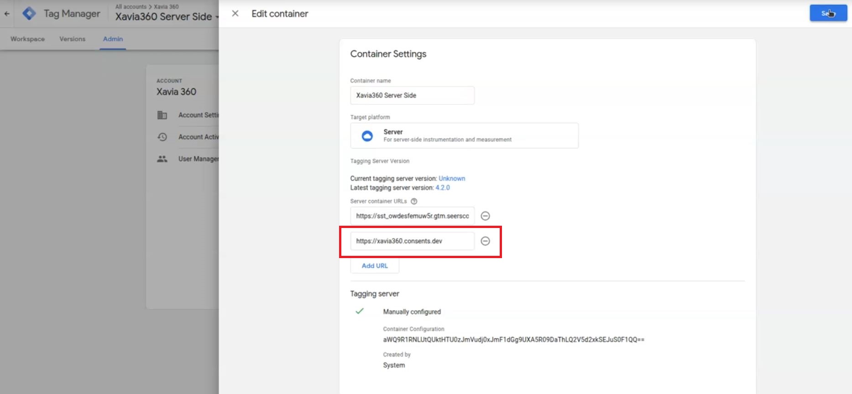Click the xavia360.consents.dev URL field
The image size is (852, 394).
[412, 241]
